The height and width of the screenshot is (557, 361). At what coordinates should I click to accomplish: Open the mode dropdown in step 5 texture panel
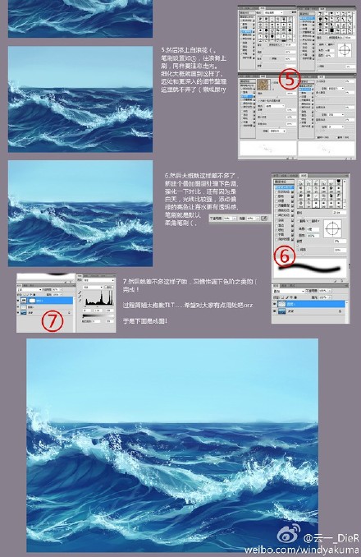tap(275, 106)
